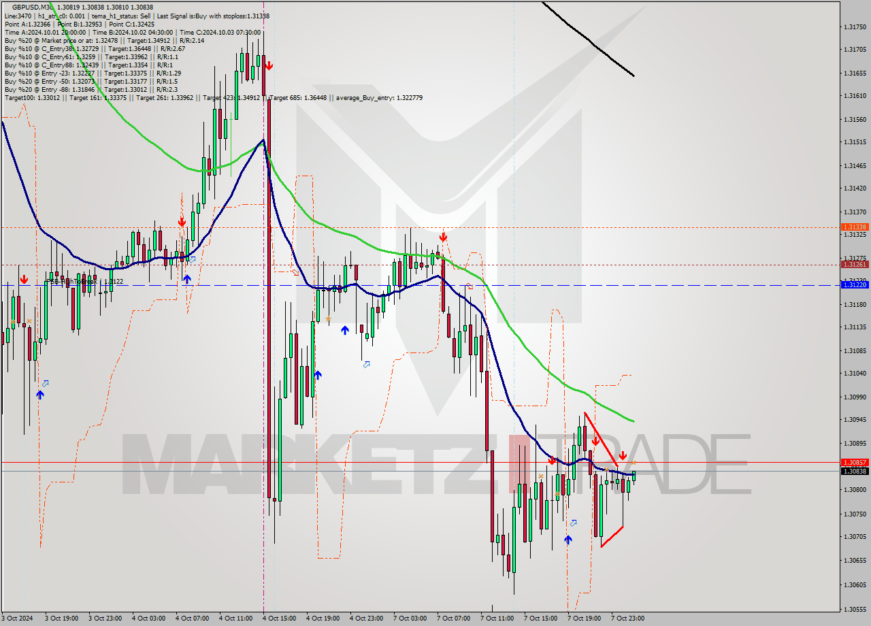871x626 pixels.
Task: Click the 1.31370 price axis label
Action: click(855, 212)
